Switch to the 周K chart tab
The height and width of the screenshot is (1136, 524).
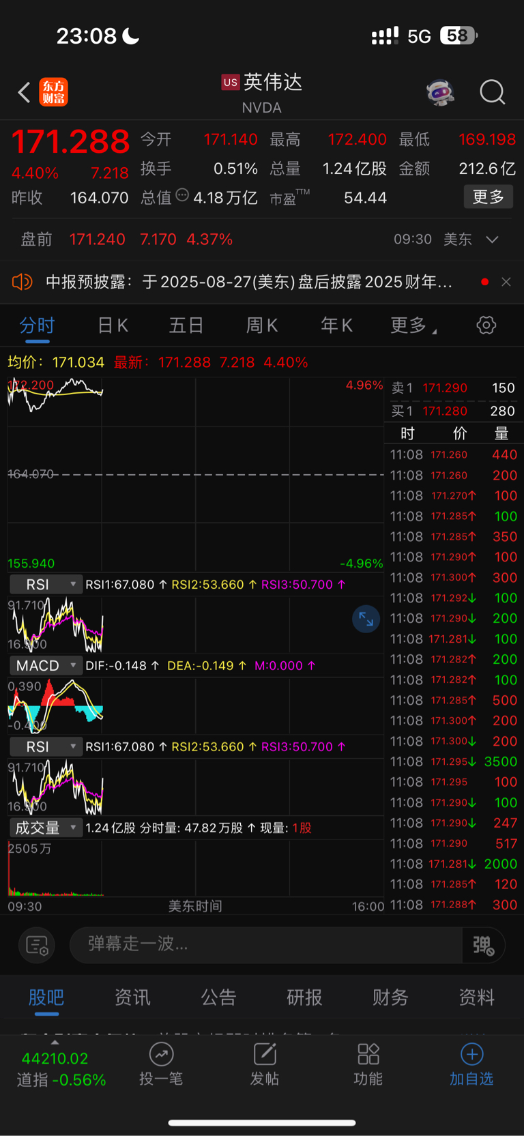[x=262, y=325]
